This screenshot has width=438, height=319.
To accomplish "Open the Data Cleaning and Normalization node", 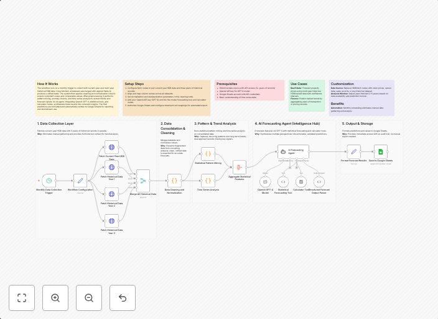I will click(174, 181).
